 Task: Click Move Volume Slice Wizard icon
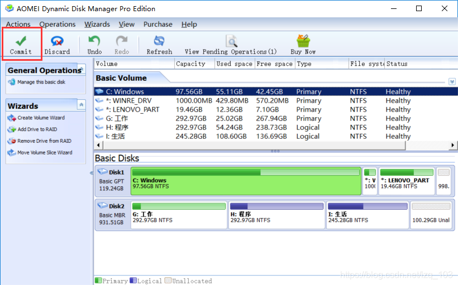(12, 153)
